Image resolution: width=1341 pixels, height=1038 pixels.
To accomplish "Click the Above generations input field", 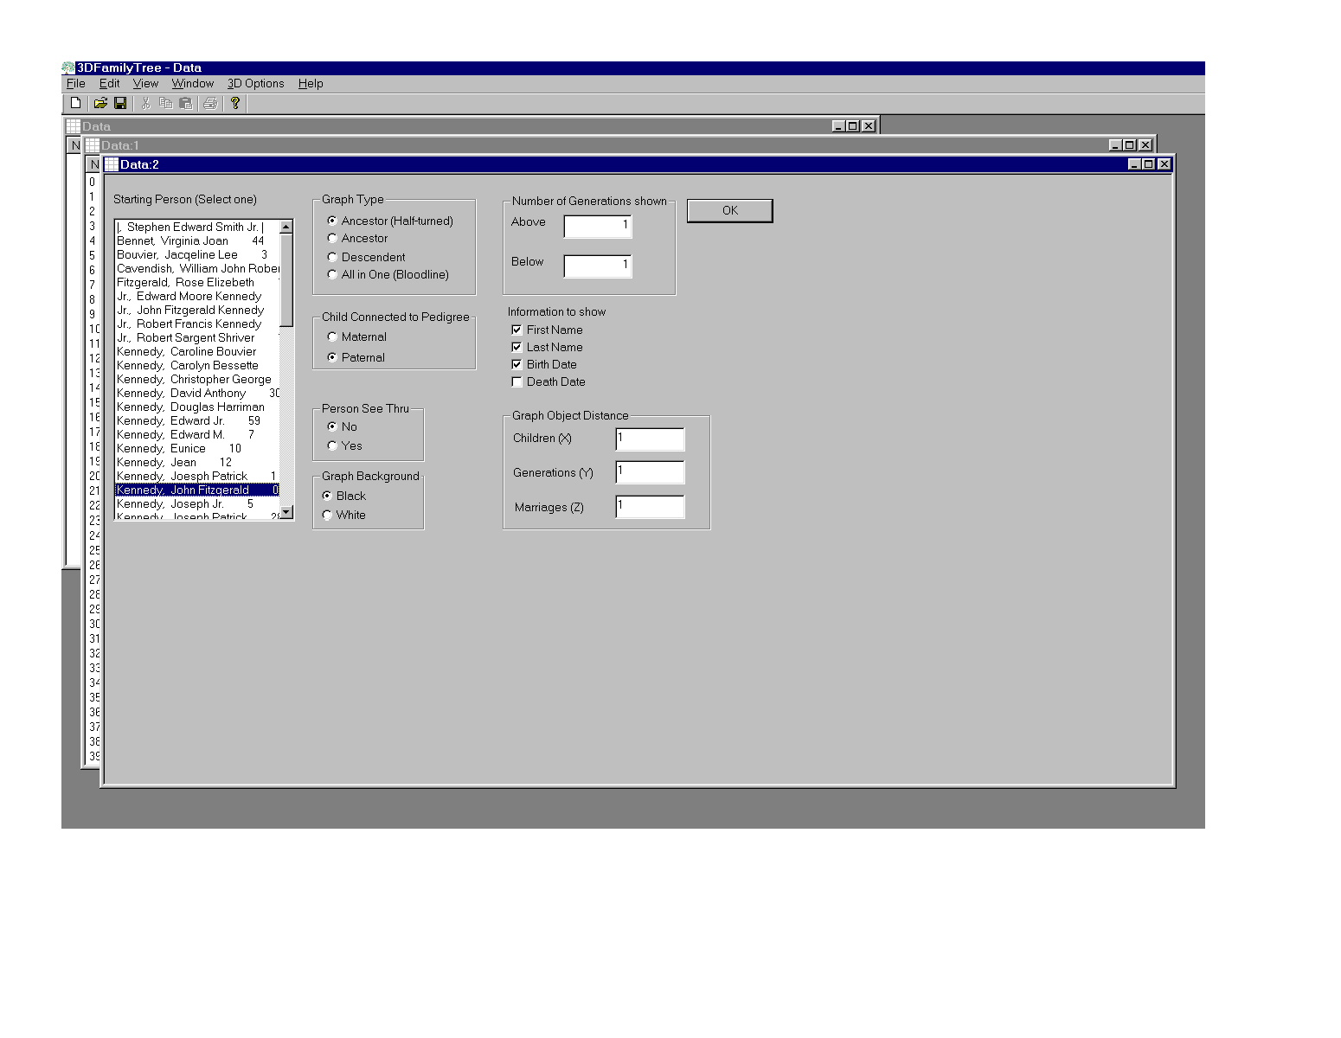I will tap(598, 226).
